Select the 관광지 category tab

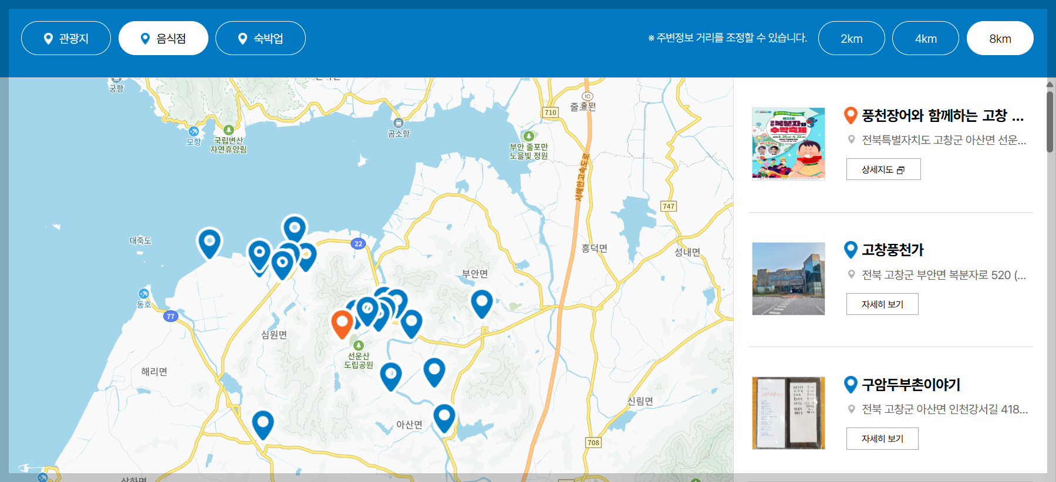point(66,38)
